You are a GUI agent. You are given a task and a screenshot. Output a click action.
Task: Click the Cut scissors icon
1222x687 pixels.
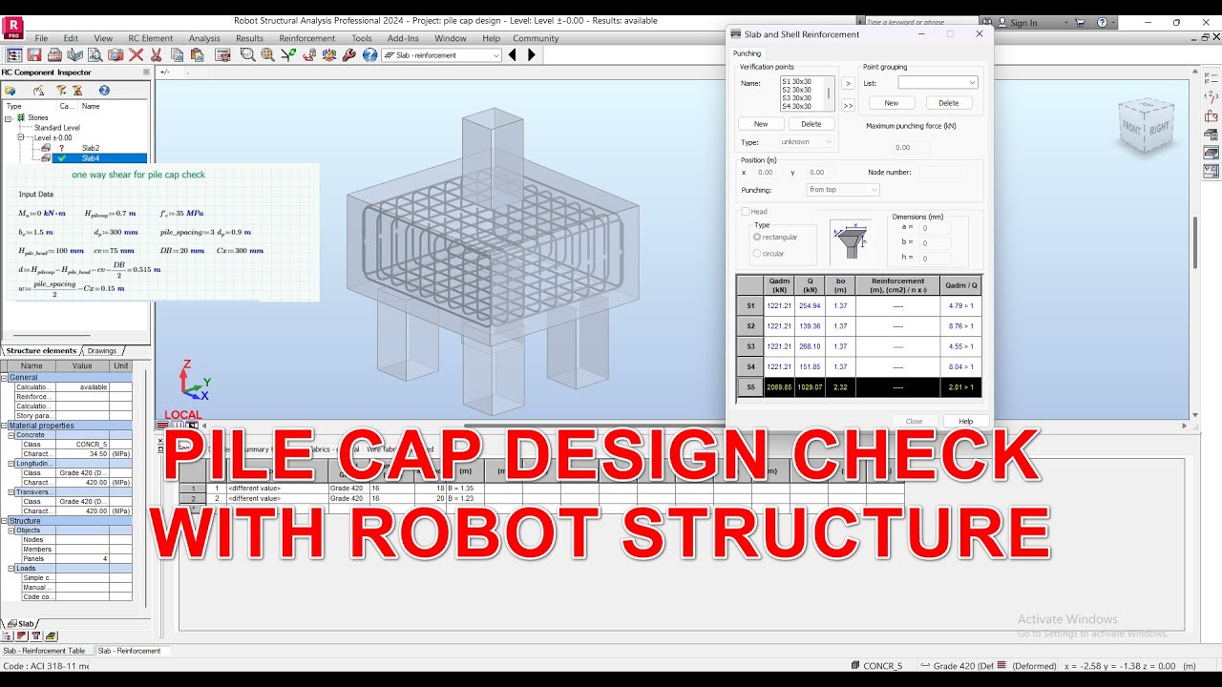tap(156, 55)
